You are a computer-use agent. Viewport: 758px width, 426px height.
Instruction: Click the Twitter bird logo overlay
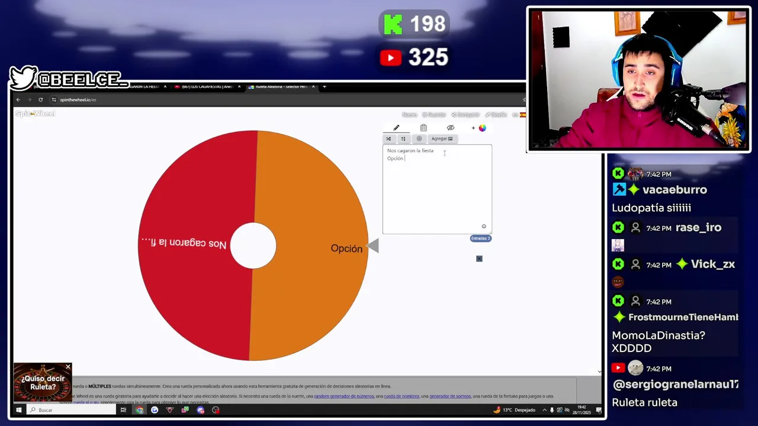coord(24,78)
